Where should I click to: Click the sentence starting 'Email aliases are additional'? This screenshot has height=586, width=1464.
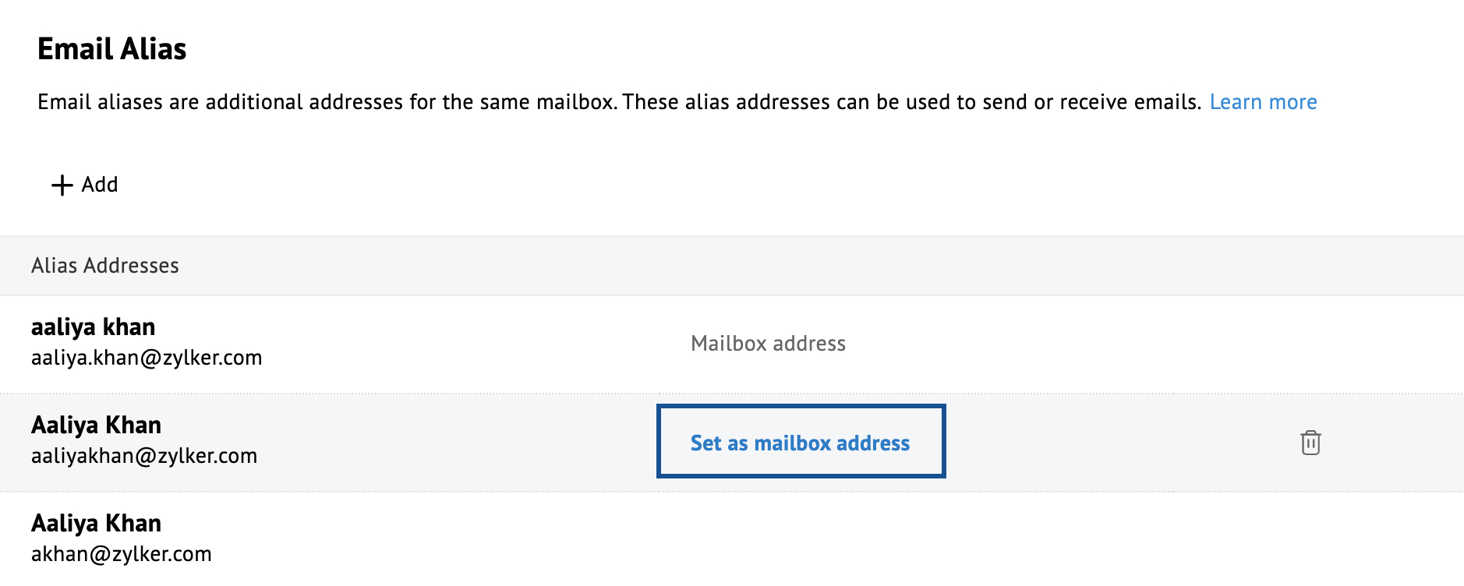327,102
